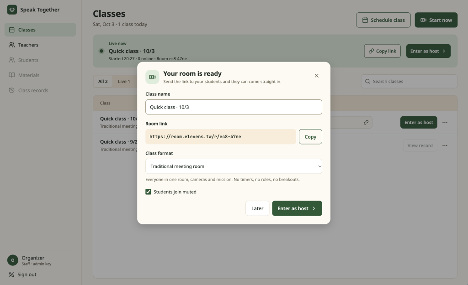This screenshot has width=468, height=285.
Task: Click the Live now status dot
Action: [x=101, y=51]
